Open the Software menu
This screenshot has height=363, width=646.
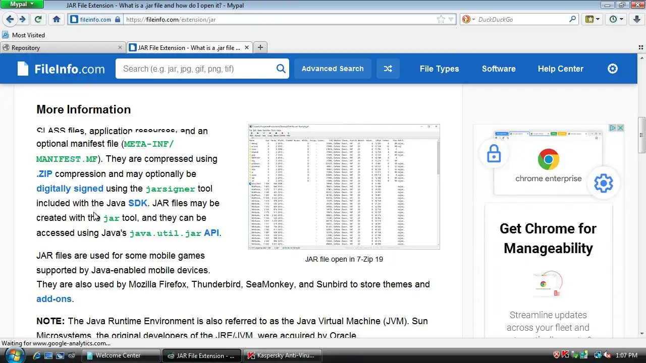[x=499, y=69]
